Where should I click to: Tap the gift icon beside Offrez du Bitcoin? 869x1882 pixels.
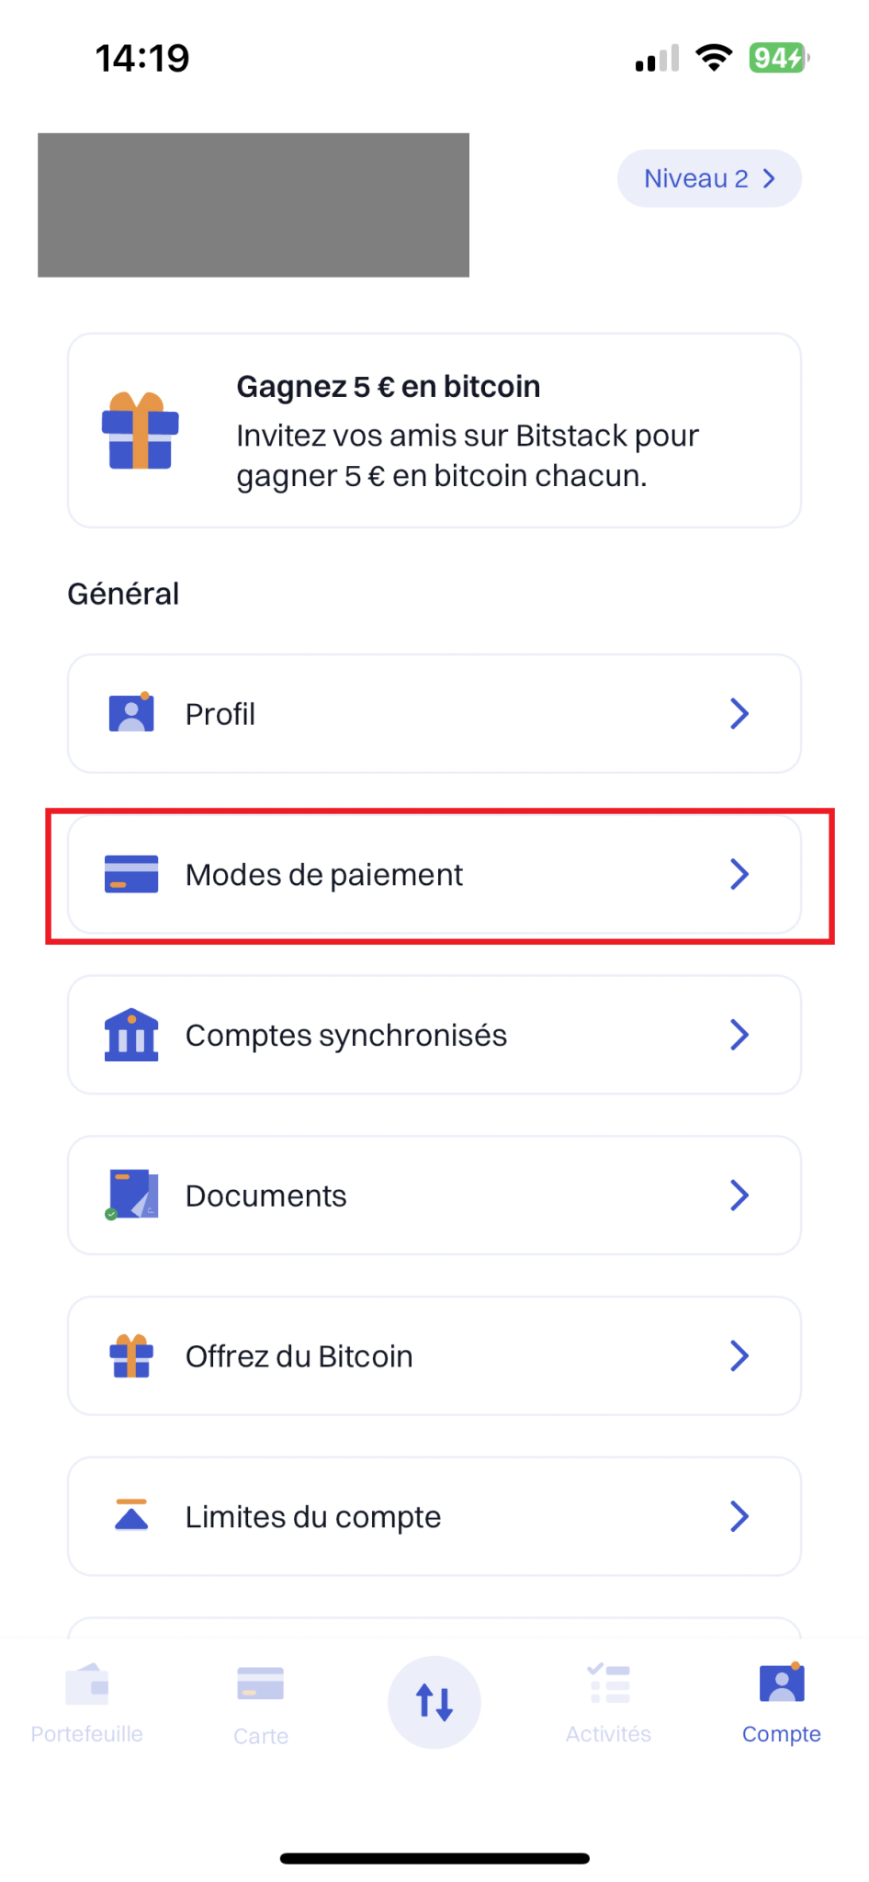click(131, 1355)
